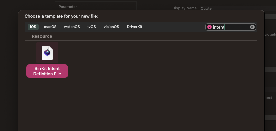Clear the template search filter text
The height and width of the screenshot is (131, 276).
(252, 27)
